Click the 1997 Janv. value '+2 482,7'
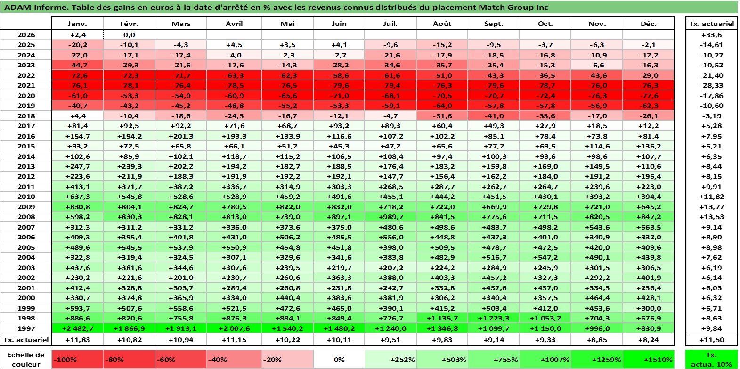This screenshot has height=369, width=740. coord(77,328)
